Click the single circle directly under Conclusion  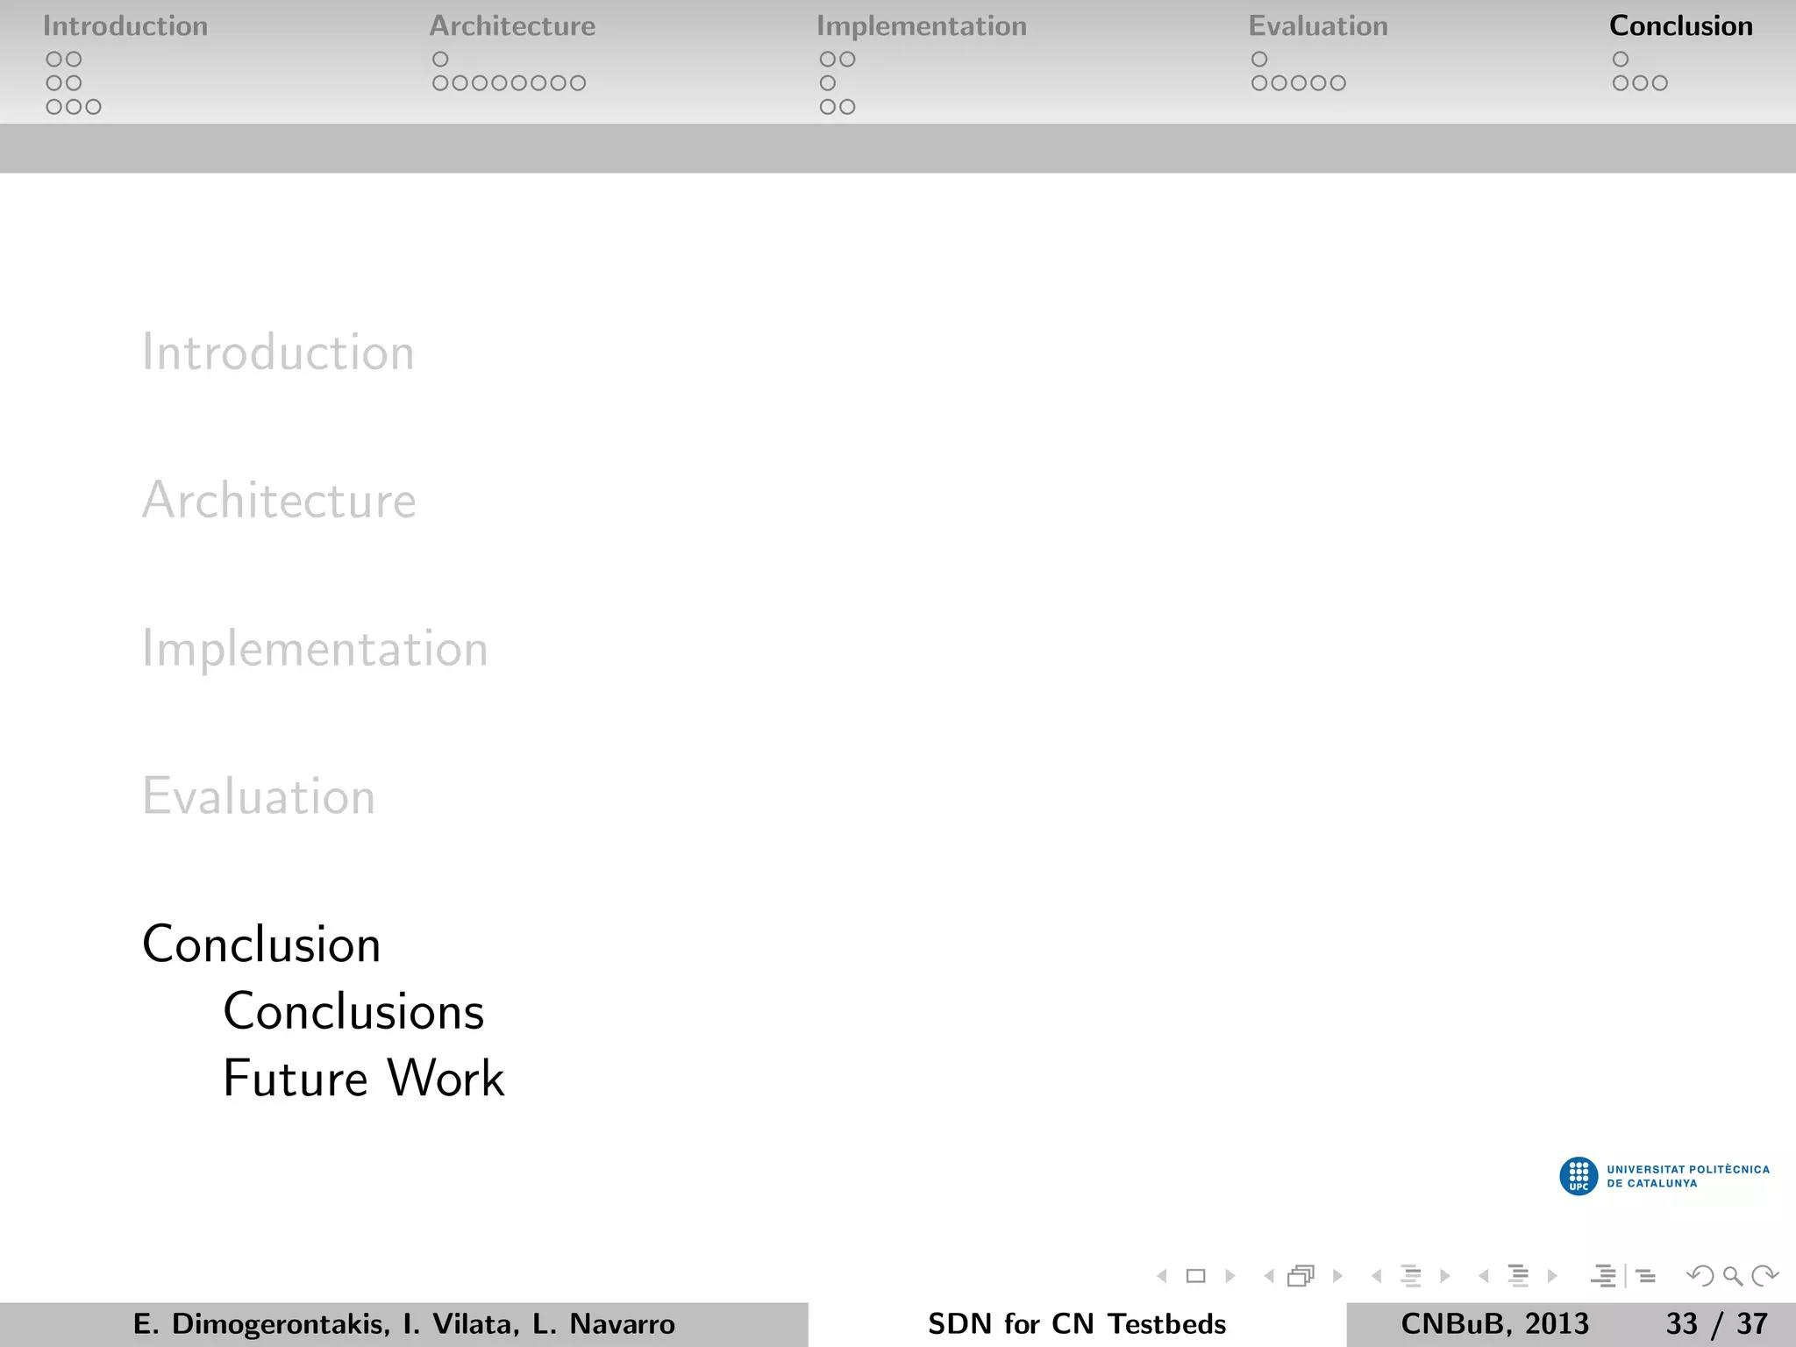[1621, 60]
